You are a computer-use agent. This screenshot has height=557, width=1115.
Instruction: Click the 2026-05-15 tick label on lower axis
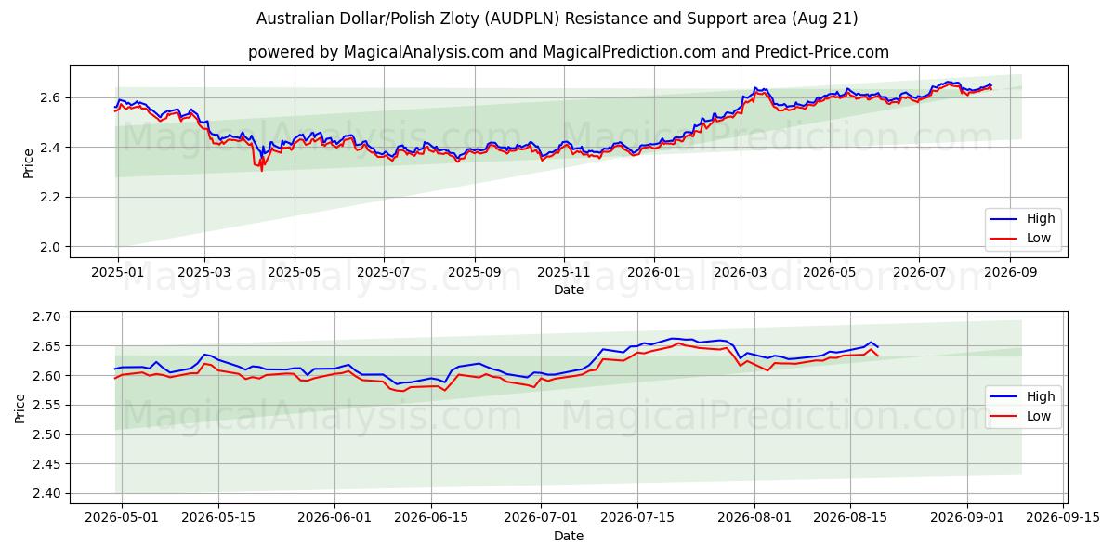click(x=218, y=519)
